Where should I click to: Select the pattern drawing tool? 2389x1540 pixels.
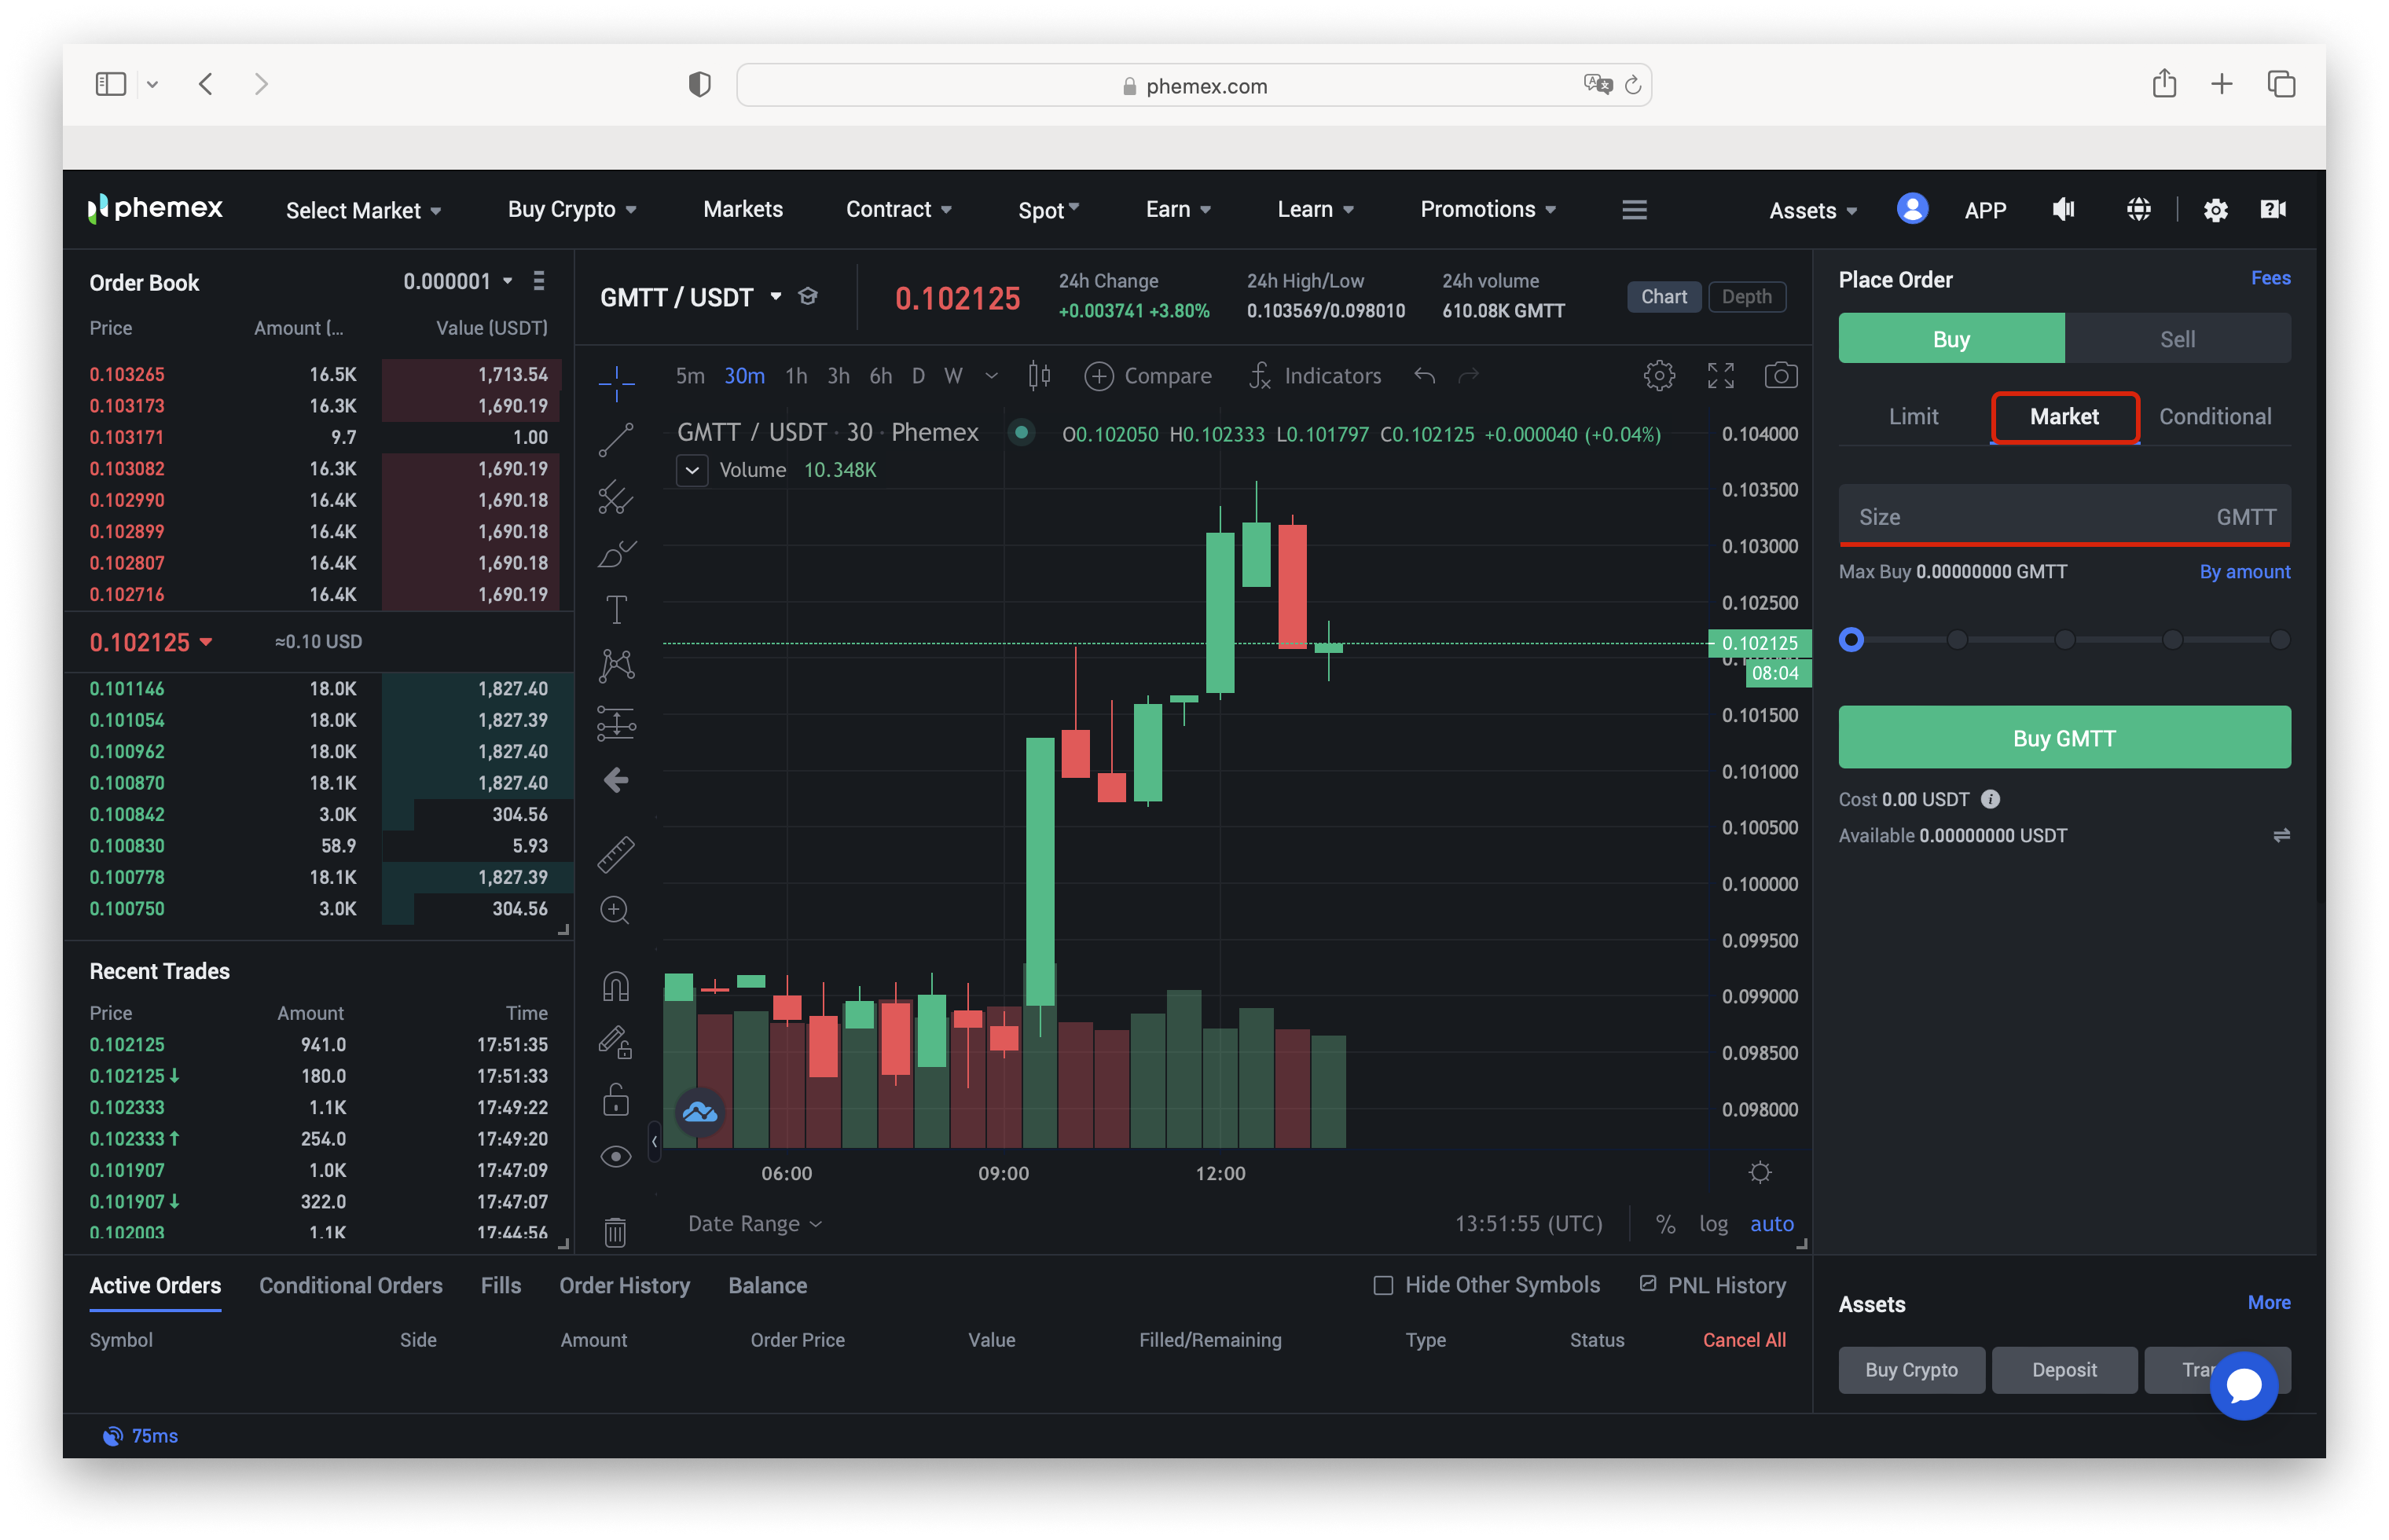pos(616,666)
